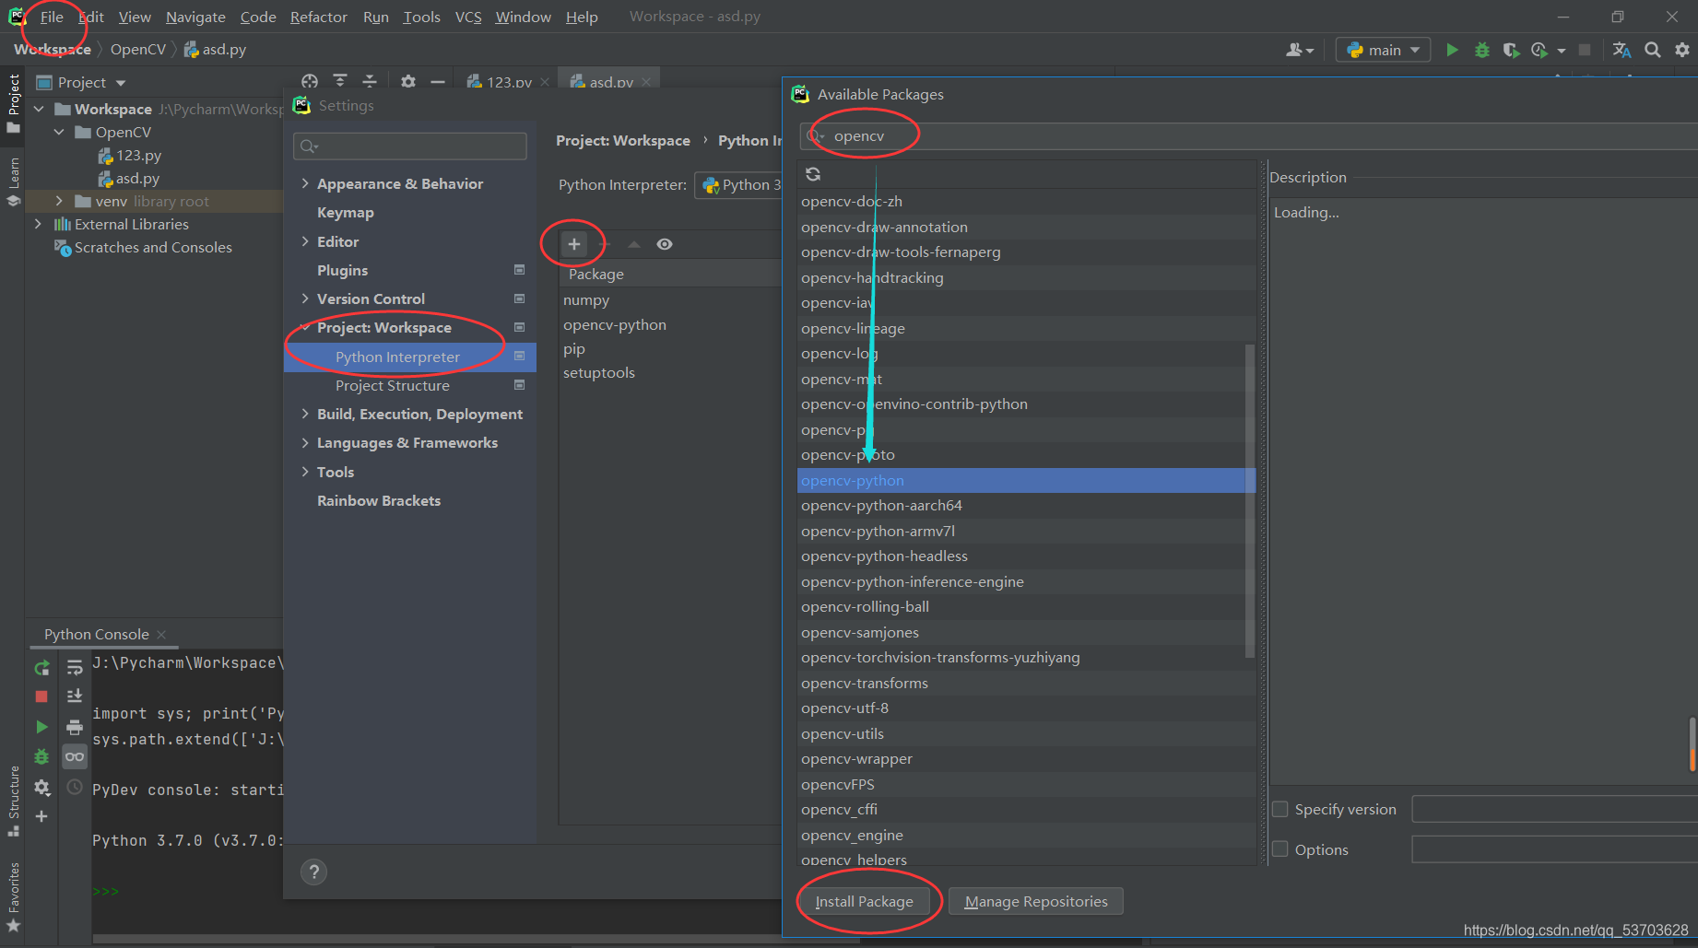Click upgrade package arrow in Settings
The width and height of the screenshot is (1698, 948).
click(x=634, y=244)
